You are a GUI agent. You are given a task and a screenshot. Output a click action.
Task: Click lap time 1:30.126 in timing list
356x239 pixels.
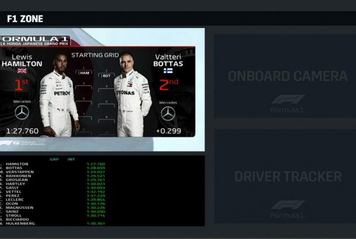point(96,203)
